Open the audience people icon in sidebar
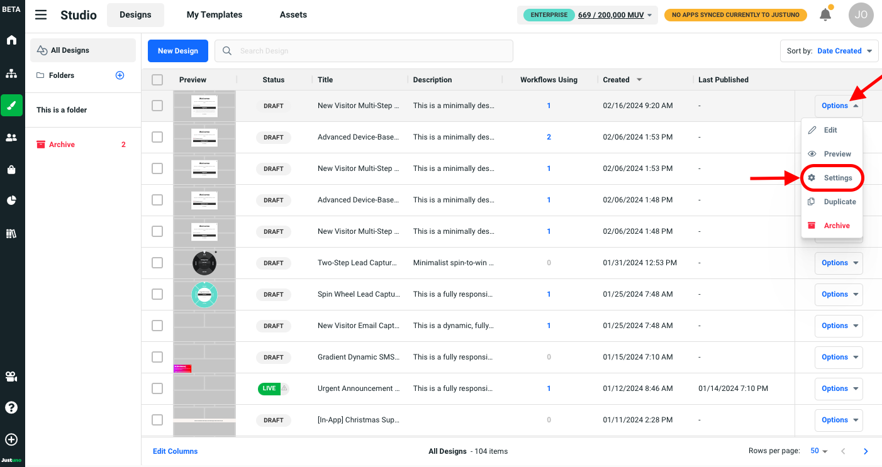 [x=11, y=137]
